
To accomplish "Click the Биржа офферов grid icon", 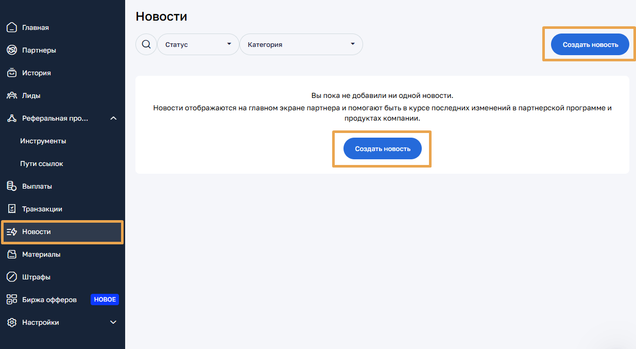I will [12, 300].
